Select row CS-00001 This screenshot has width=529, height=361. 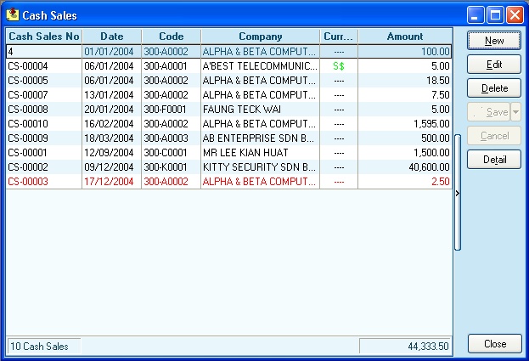(x=228, y=153)
